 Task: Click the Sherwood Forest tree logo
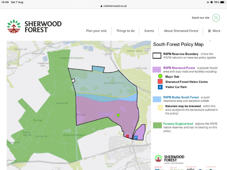coord(14,26)
